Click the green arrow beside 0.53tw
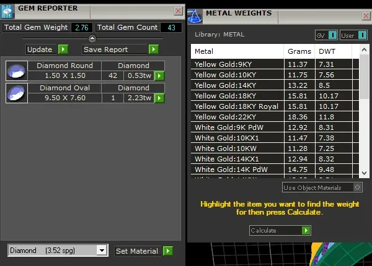This screenshot has width=372, height=266. (159, 76)
